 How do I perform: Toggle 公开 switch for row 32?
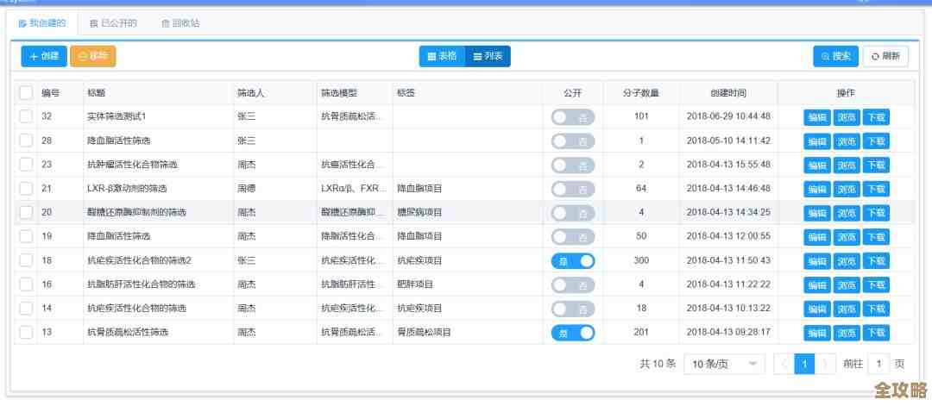pos(573,116)
